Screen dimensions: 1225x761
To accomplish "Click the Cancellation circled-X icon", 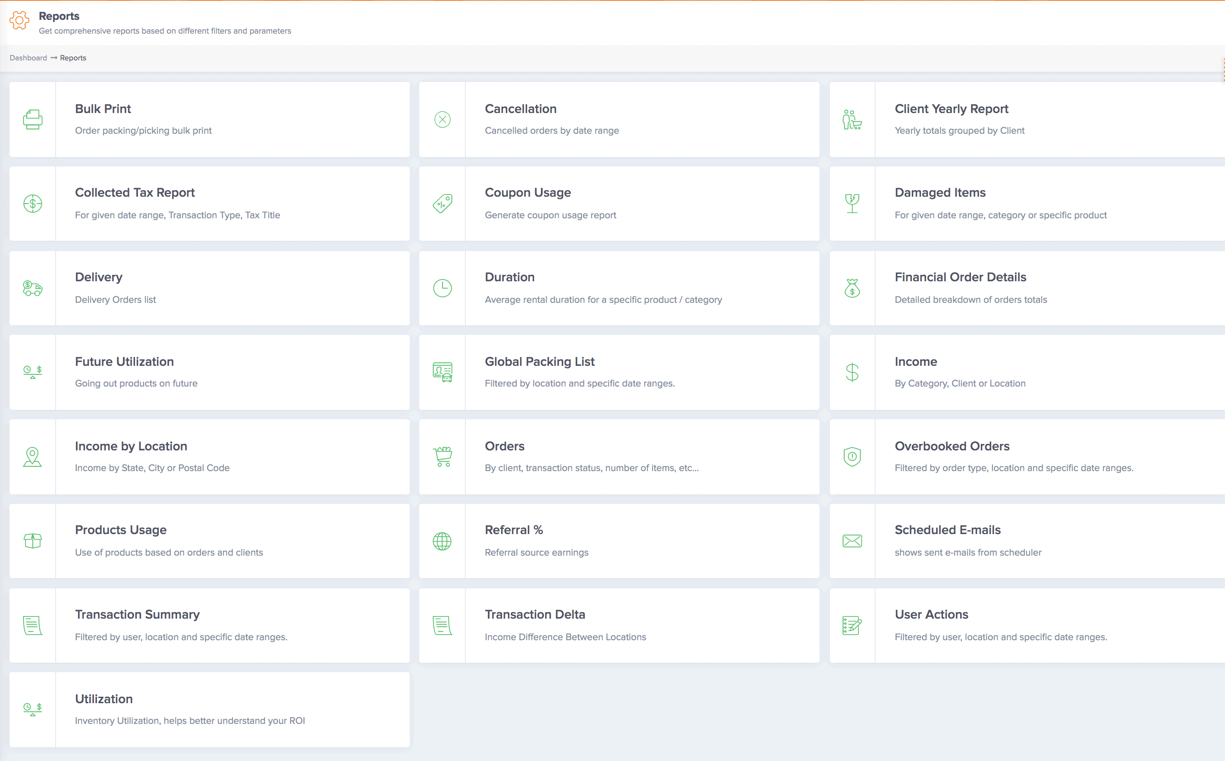I will tap(442, 119).
